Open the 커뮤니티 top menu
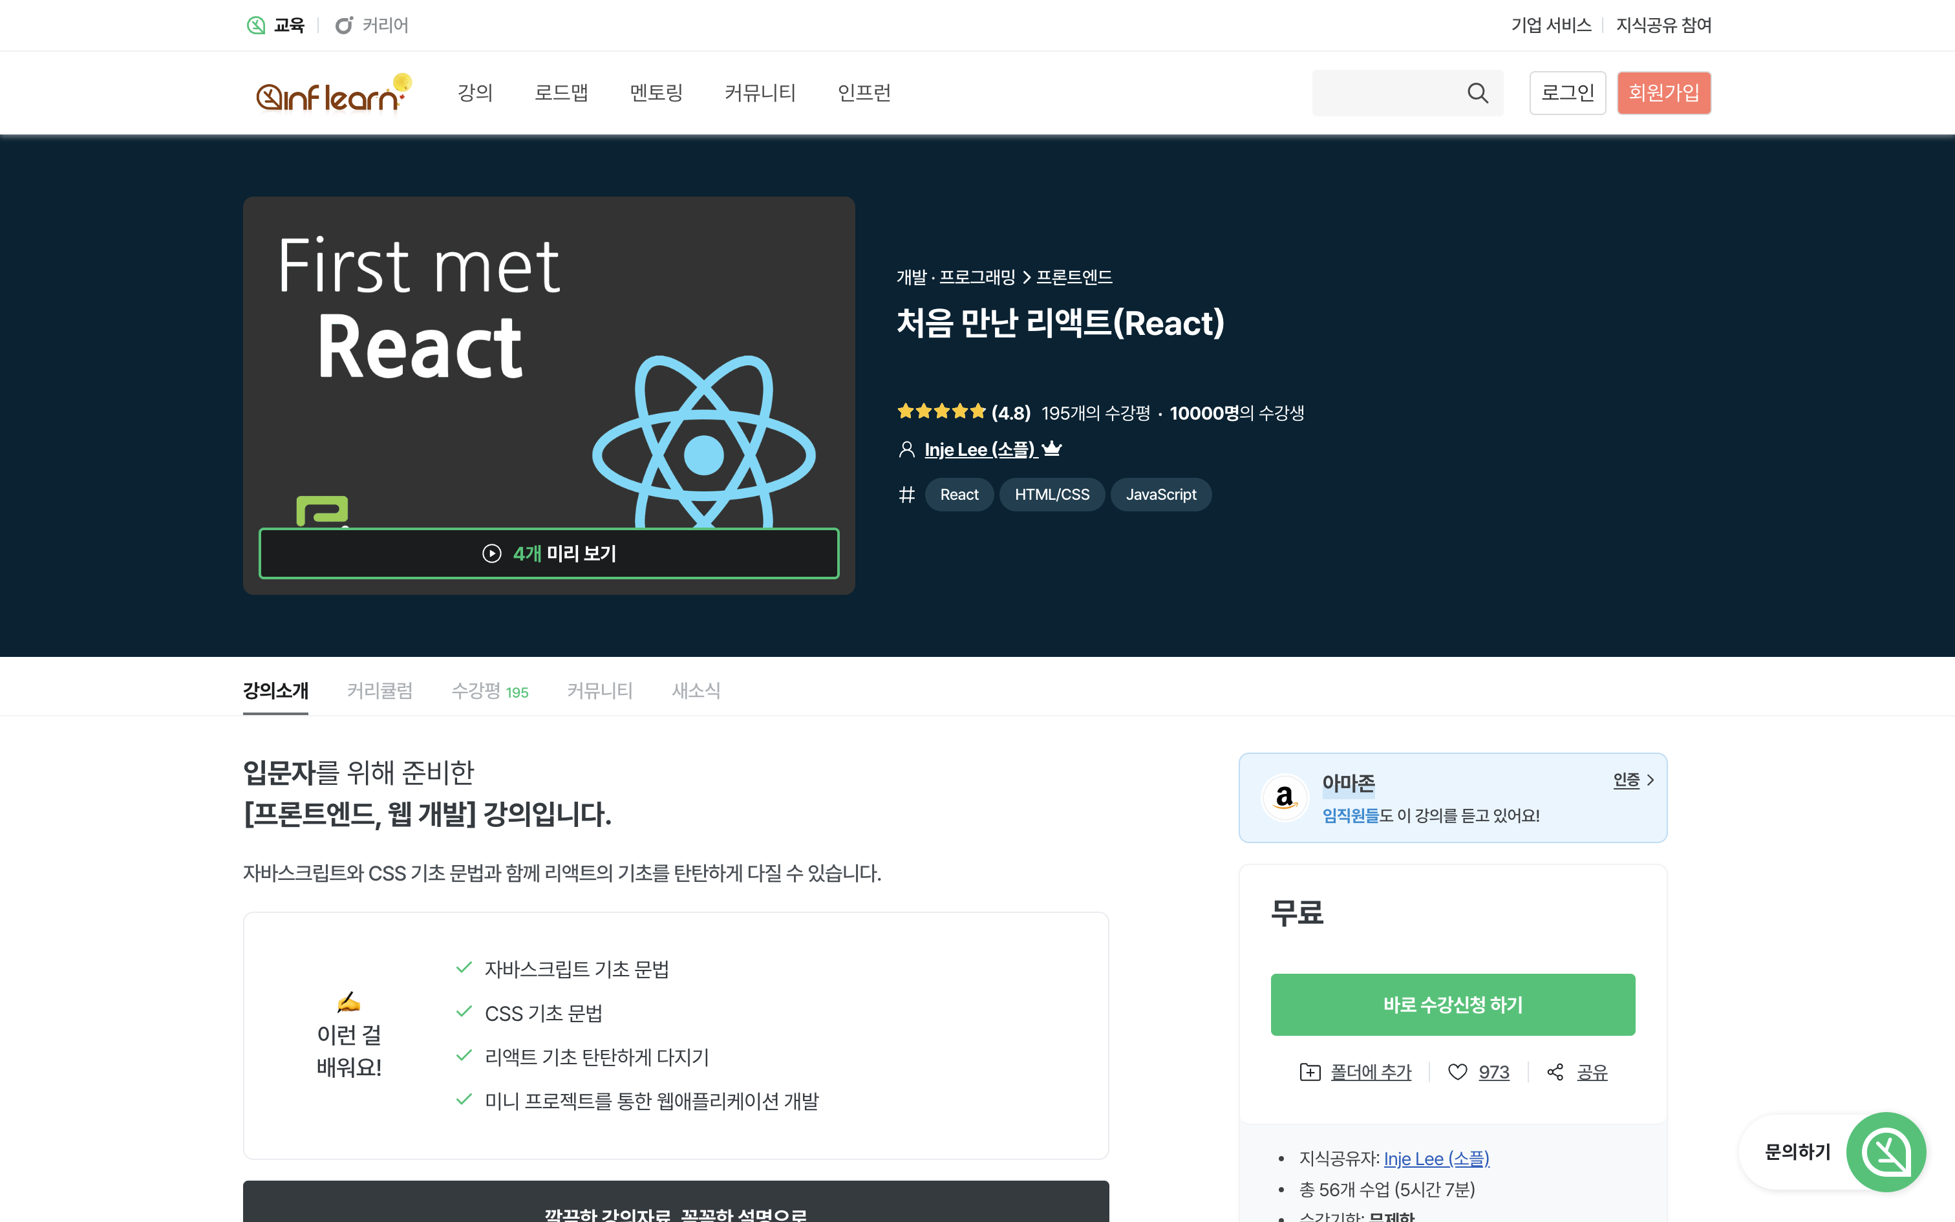Viewport: 1955px width, 1222px height. click(760, 93)
